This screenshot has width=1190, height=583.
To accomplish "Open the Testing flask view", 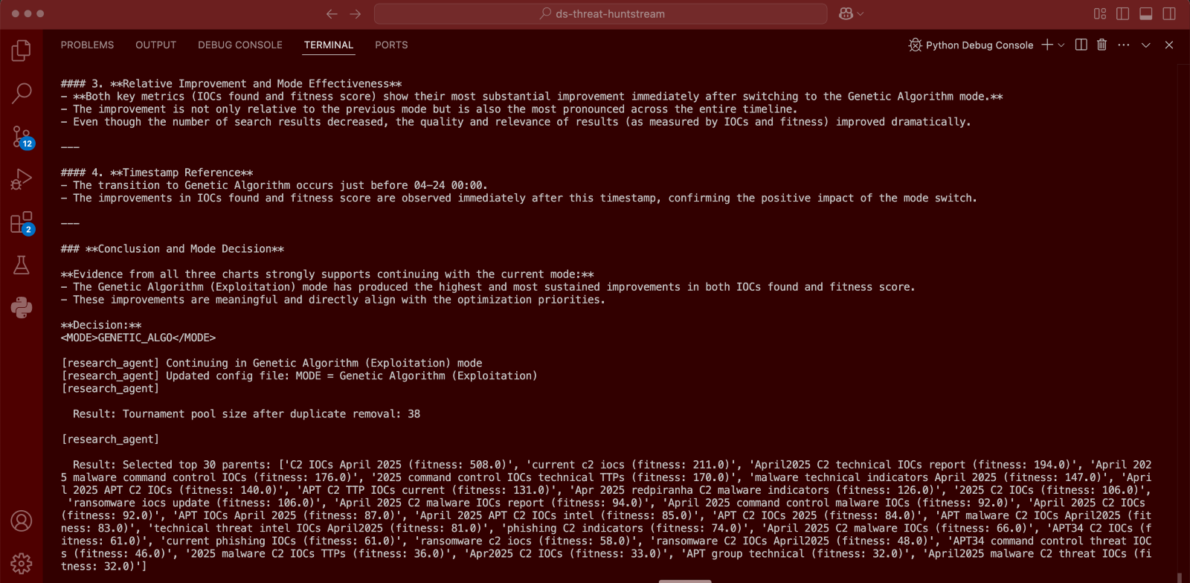I will tap(22, 265).
